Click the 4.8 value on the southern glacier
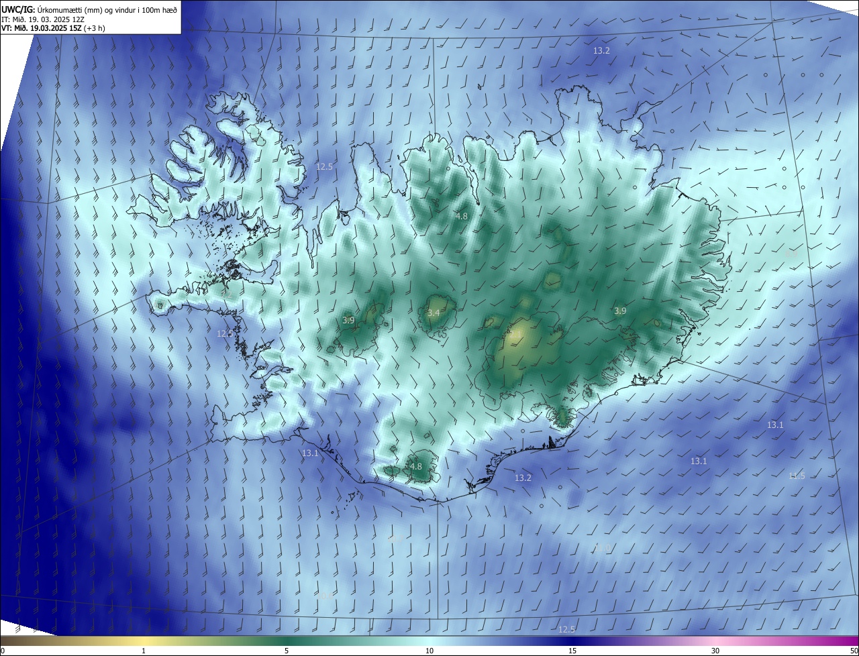Screen dimensions: 859x656 point(416,467)
